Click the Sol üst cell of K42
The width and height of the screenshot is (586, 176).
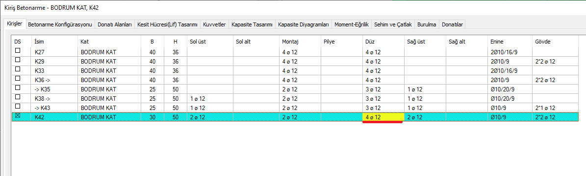click(x=210, y=117)
